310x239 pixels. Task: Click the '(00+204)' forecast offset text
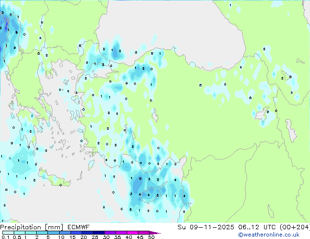tap(294, 227)
